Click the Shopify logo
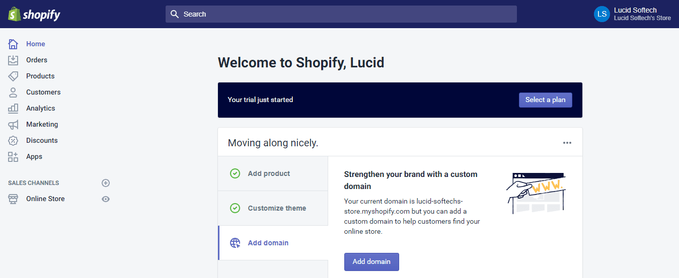Screen dimensions: 679x278 (x=34, y=14)
